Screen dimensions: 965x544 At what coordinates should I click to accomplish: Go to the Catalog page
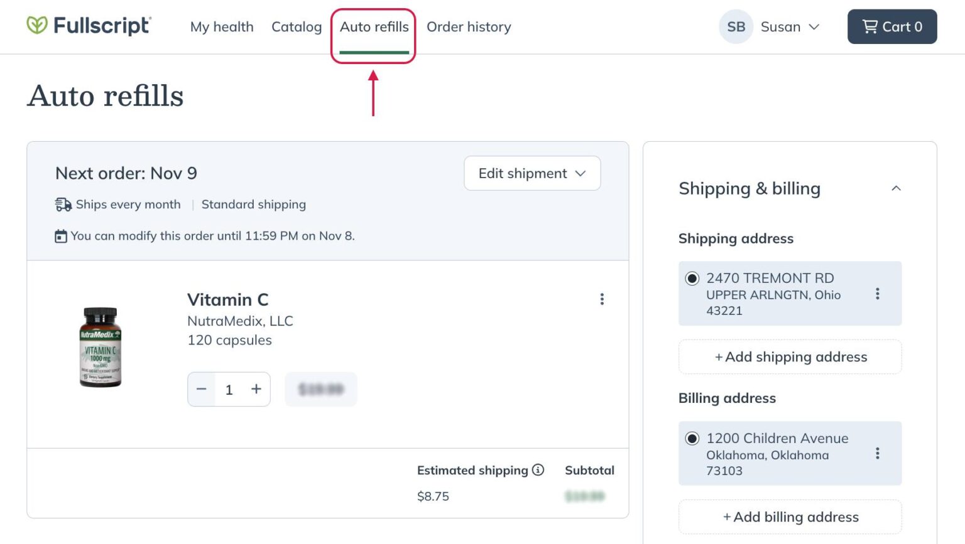(296, 26)
